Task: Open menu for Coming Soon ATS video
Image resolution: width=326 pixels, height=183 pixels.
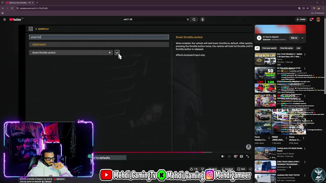Action: 305,148
